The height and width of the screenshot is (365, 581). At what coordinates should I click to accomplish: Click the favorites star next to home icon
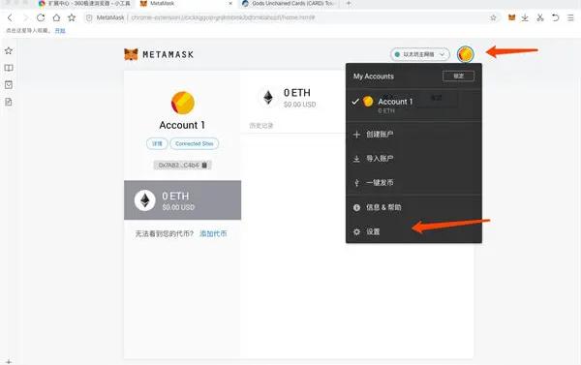click(x=72, y=17)
